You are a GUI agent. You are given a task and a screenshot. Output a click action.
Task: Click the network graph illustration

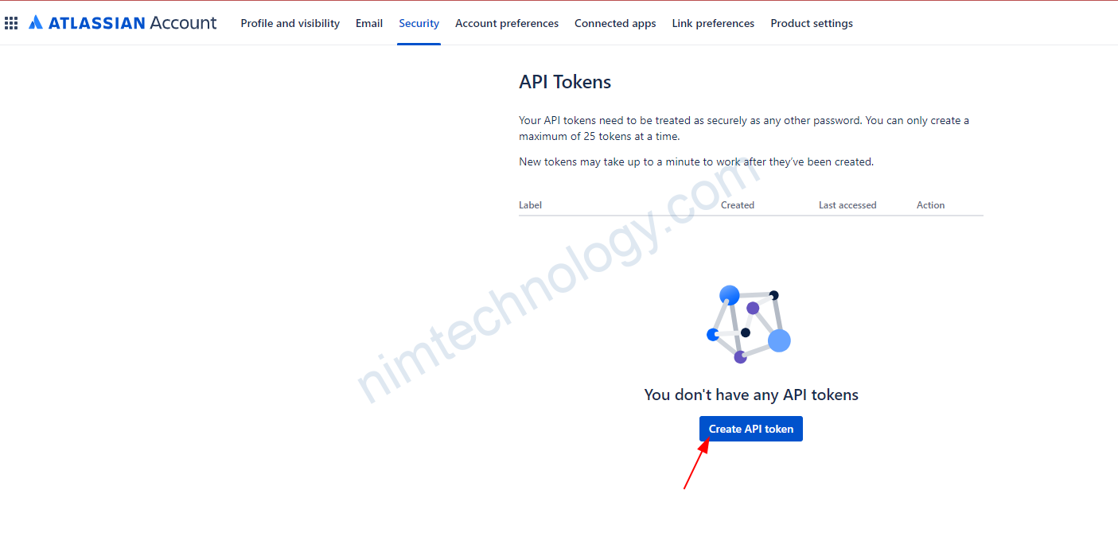pos(748,325)
